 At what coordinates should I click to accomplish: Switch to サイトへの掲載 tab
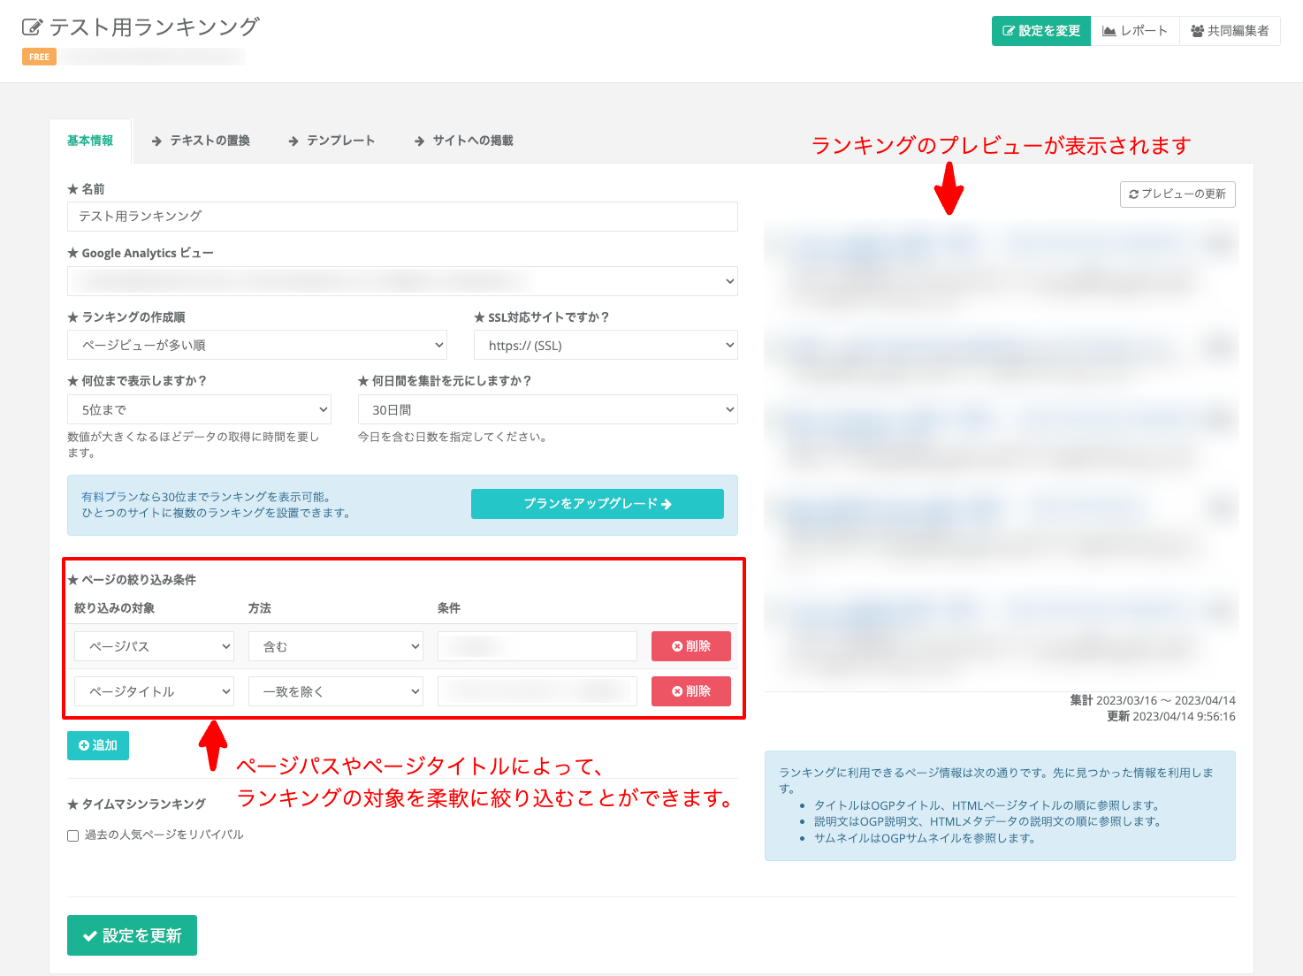[x=463, y=141]
